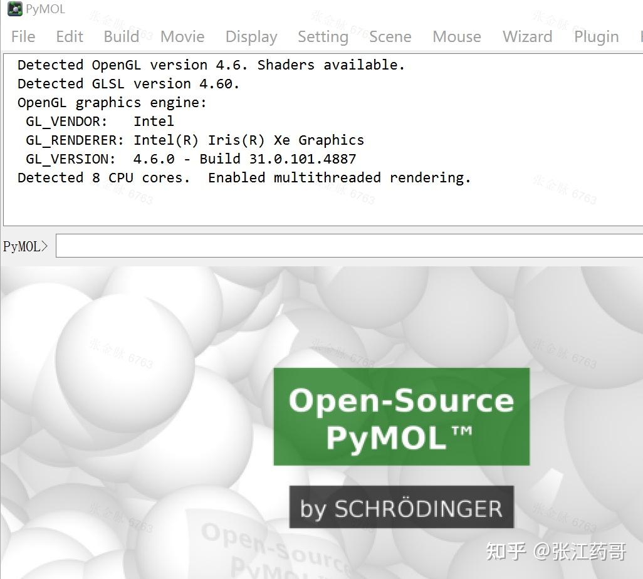Viewport: 643px width, 579px height.
Task: Open the Build menu
Action: [122, 36]
